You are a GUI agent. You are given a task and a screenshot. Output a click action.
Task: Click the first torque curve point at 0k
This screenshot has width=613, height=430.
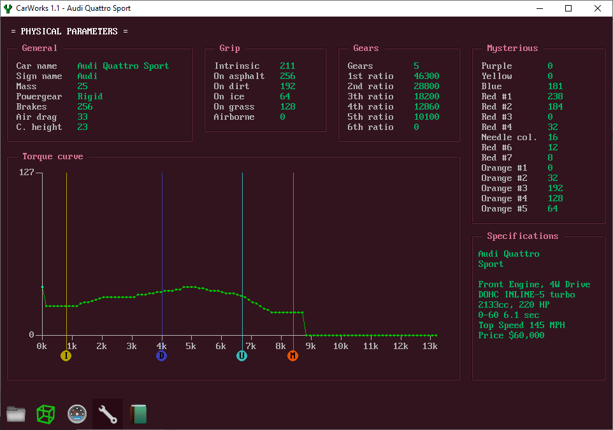(42, 287)
